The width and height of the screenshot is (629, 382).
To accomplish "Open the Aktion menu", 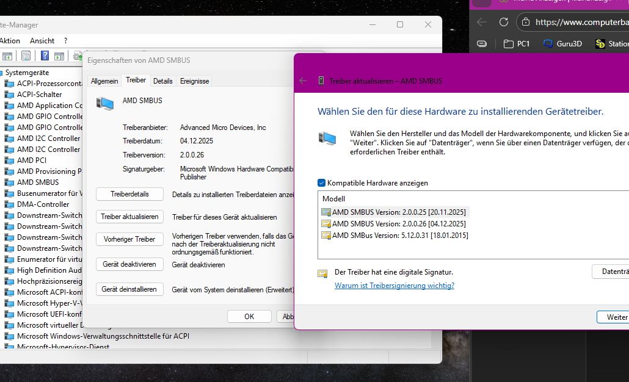I will pyautogui.click(x=10, y=40).
